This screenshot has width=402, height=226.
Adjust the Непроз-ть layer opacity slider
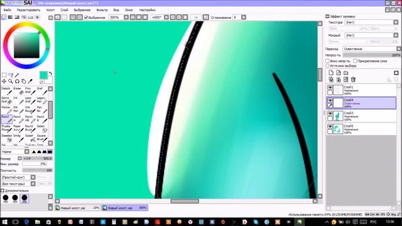tap(371, 55)
